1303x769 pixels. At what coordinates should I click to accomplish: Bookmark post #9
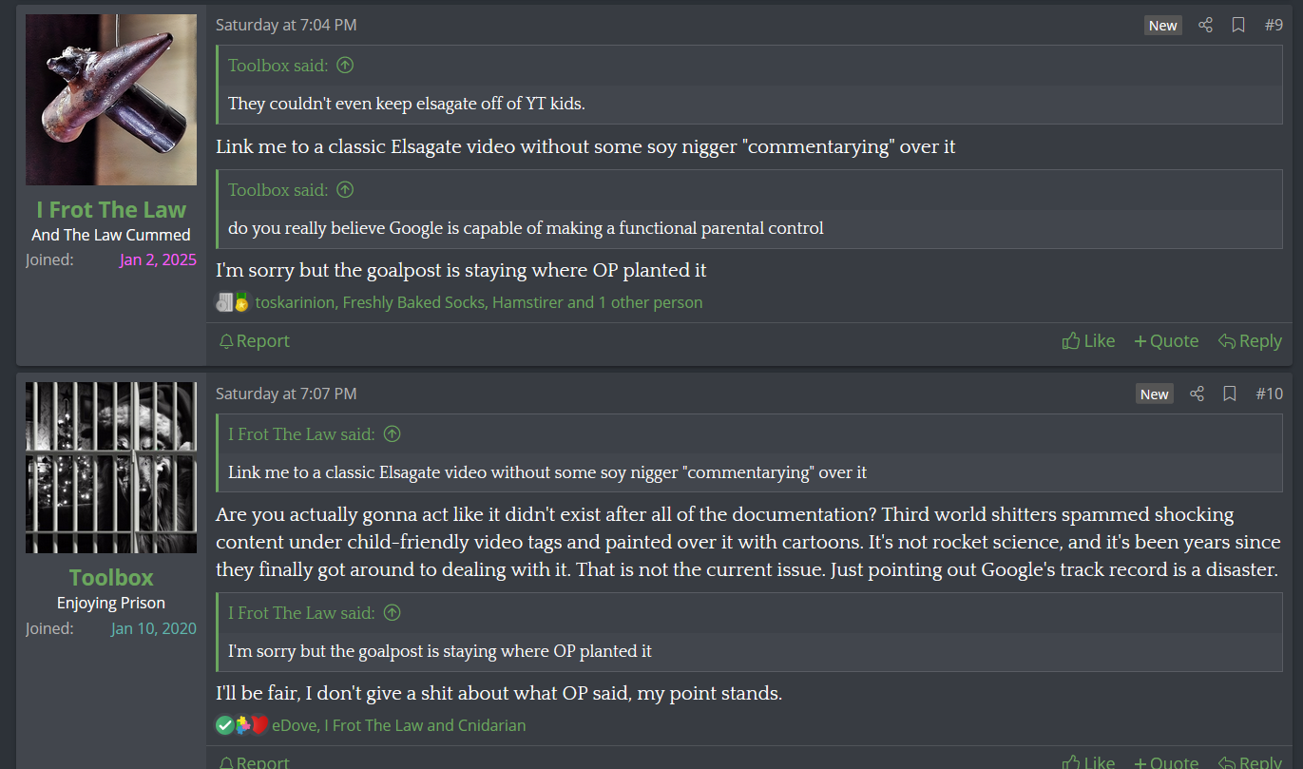[1238, 26]
